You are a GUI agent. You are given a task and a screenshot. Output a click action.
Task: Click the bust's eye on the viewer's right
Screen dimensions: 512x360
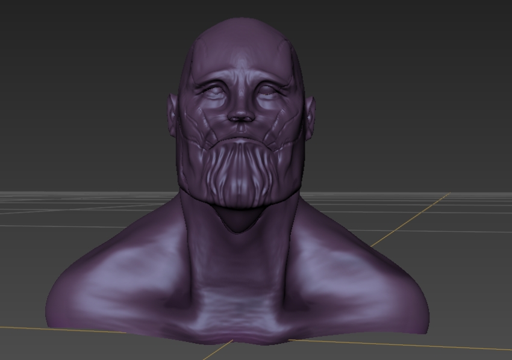pyautogui.click(x=269, y=90)
